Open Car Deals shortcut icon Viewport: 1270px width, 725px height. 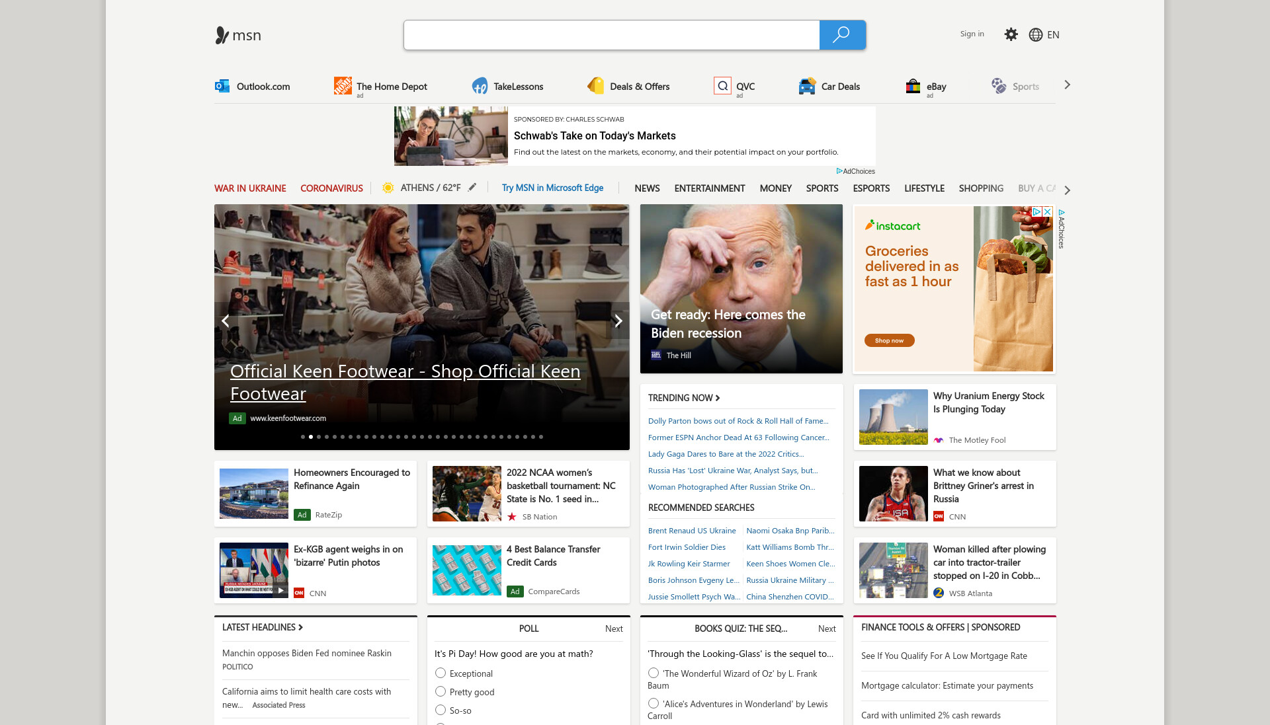click(x=807, y=86)
